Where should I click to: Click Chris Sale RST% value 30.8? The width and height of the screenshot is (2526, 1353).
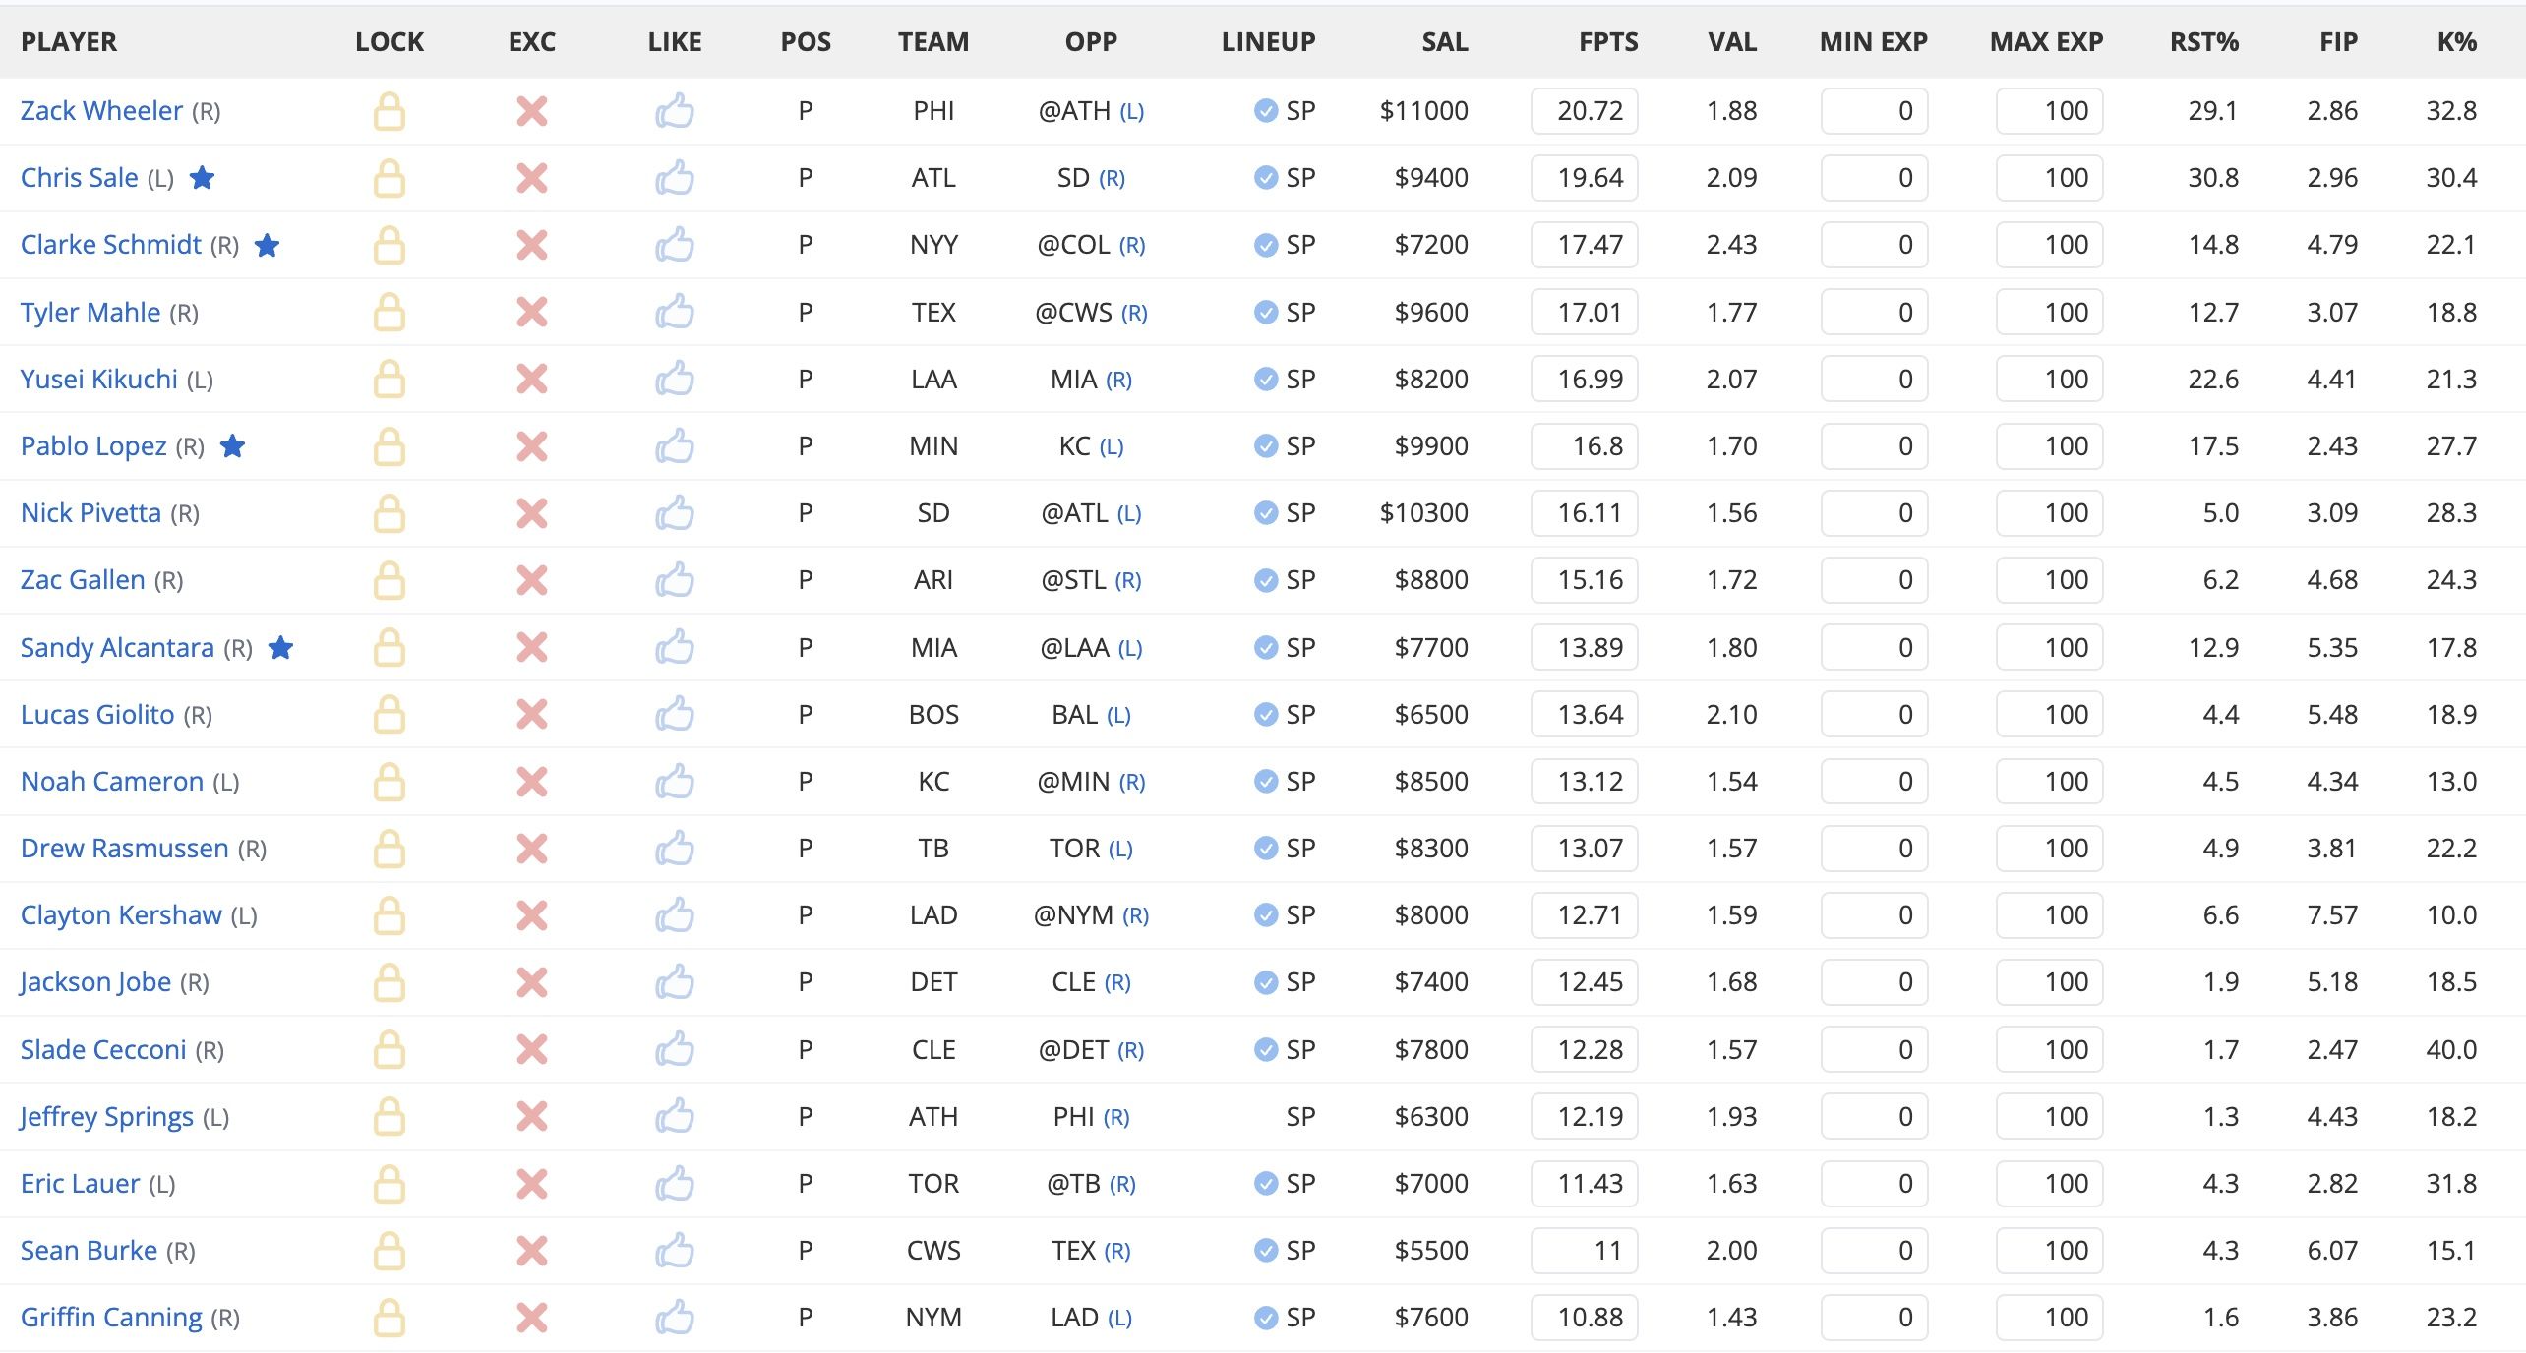coord(2213,178)
